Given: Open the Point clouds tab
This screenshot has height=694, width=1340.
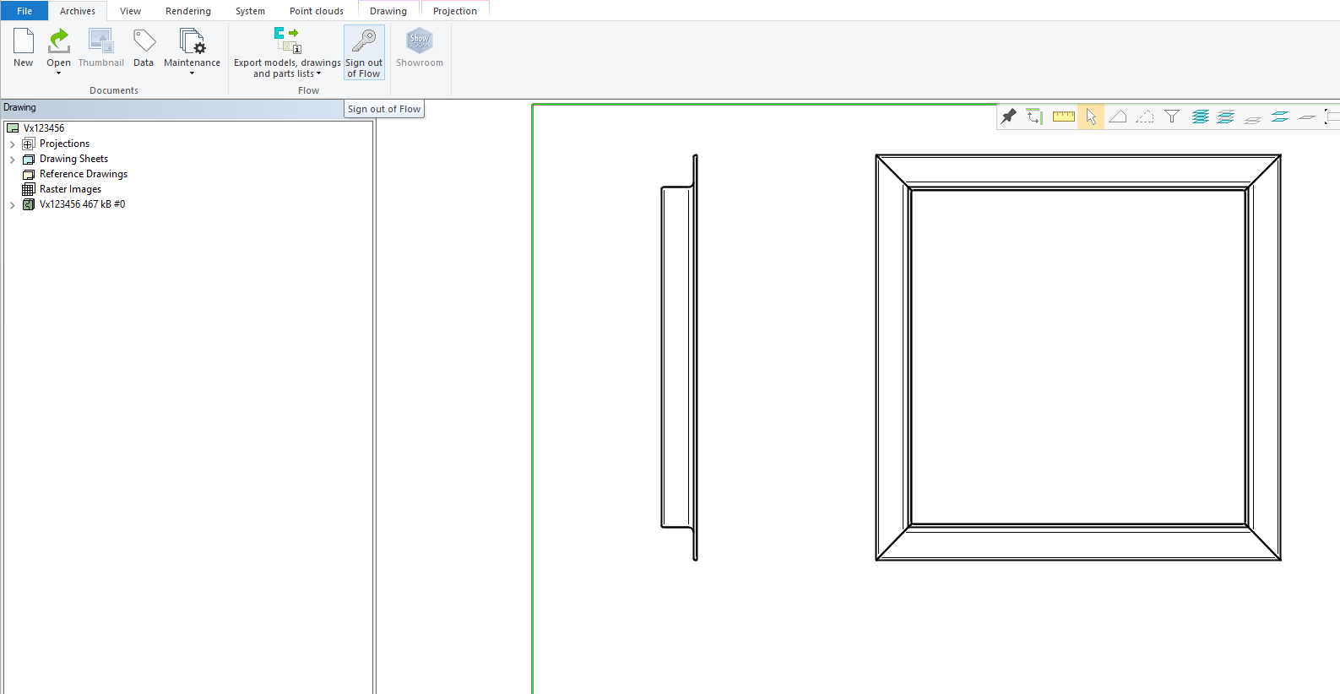Looking at the screenshot, I should tap(316, 11).
